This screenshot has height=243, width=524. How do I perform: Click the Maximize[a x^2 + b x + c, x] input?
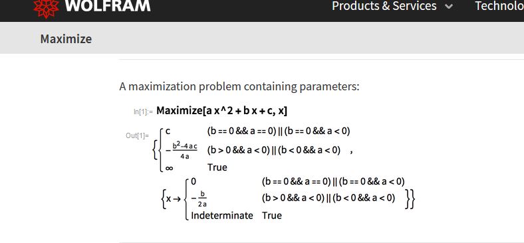click(221, 111)
